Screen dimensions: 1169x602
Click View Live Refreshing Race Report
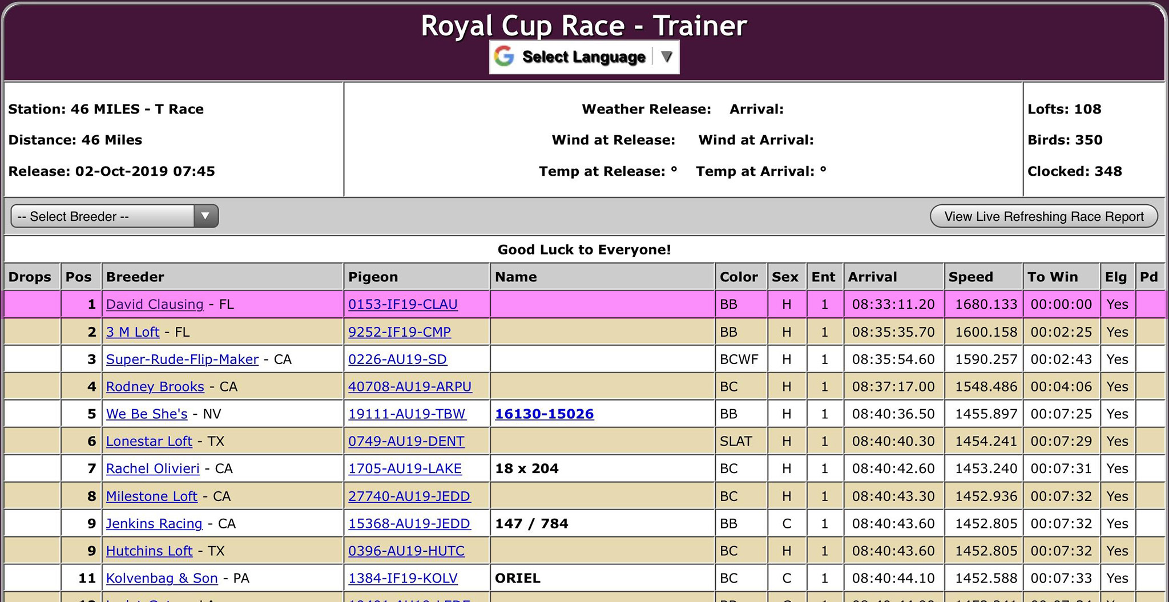pos(1043,216)
